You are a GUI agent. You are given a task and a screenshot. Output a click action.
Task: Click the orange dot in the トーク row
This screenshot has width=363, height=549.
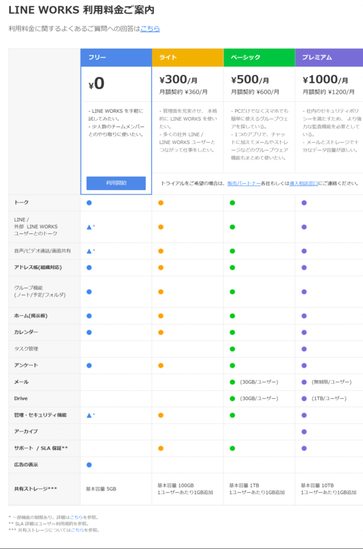(161, 202)
